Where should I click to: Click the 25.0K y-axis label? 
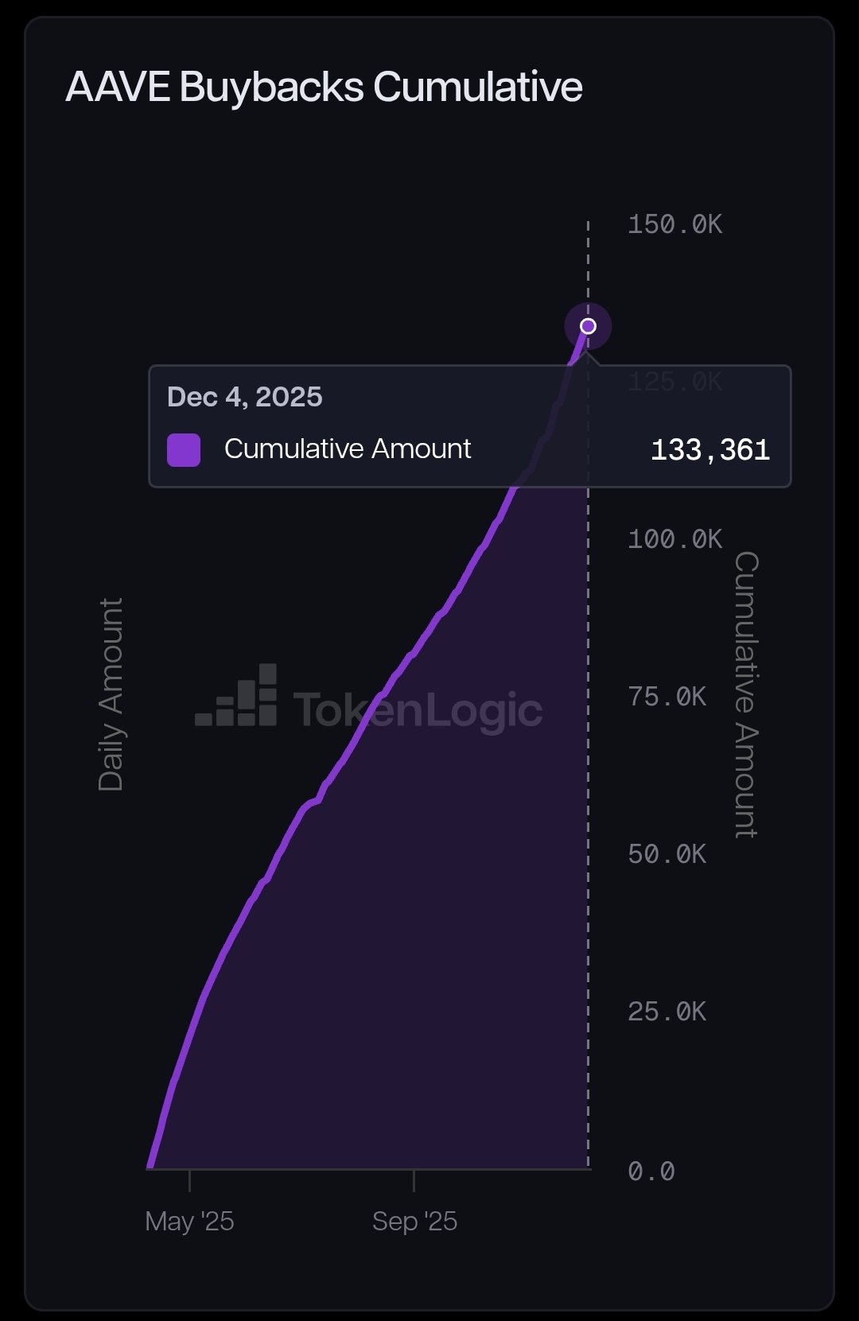pyautogui.click(x=667, y=1012)
